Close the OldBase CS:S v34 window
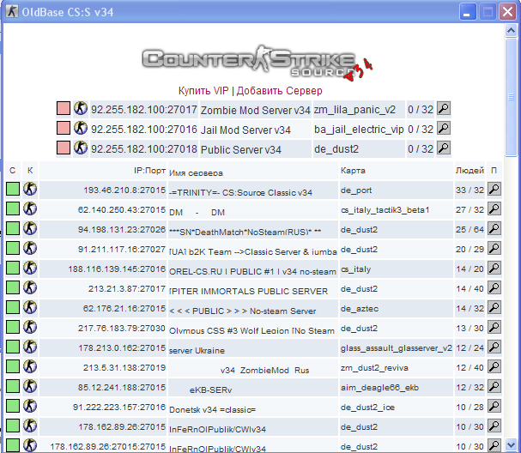Viewport: 521px width, 453px height. tap(508, 12)
